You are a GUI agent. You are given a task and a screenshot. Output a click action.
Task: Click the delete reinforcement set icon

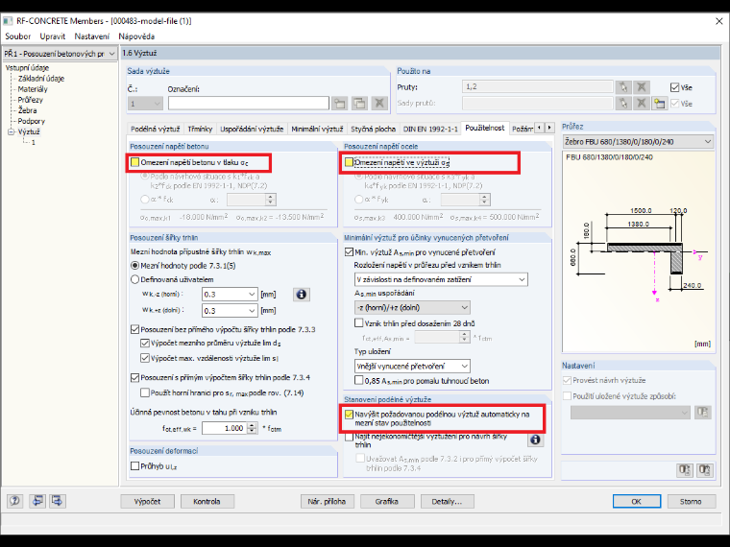pos(379,104)
